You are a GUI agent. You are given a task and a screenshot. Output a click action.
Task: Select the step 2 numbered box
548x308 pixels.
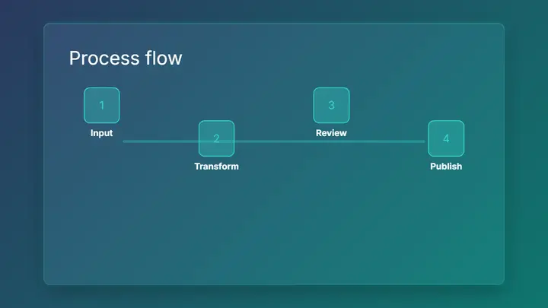(x=216, y=138)
